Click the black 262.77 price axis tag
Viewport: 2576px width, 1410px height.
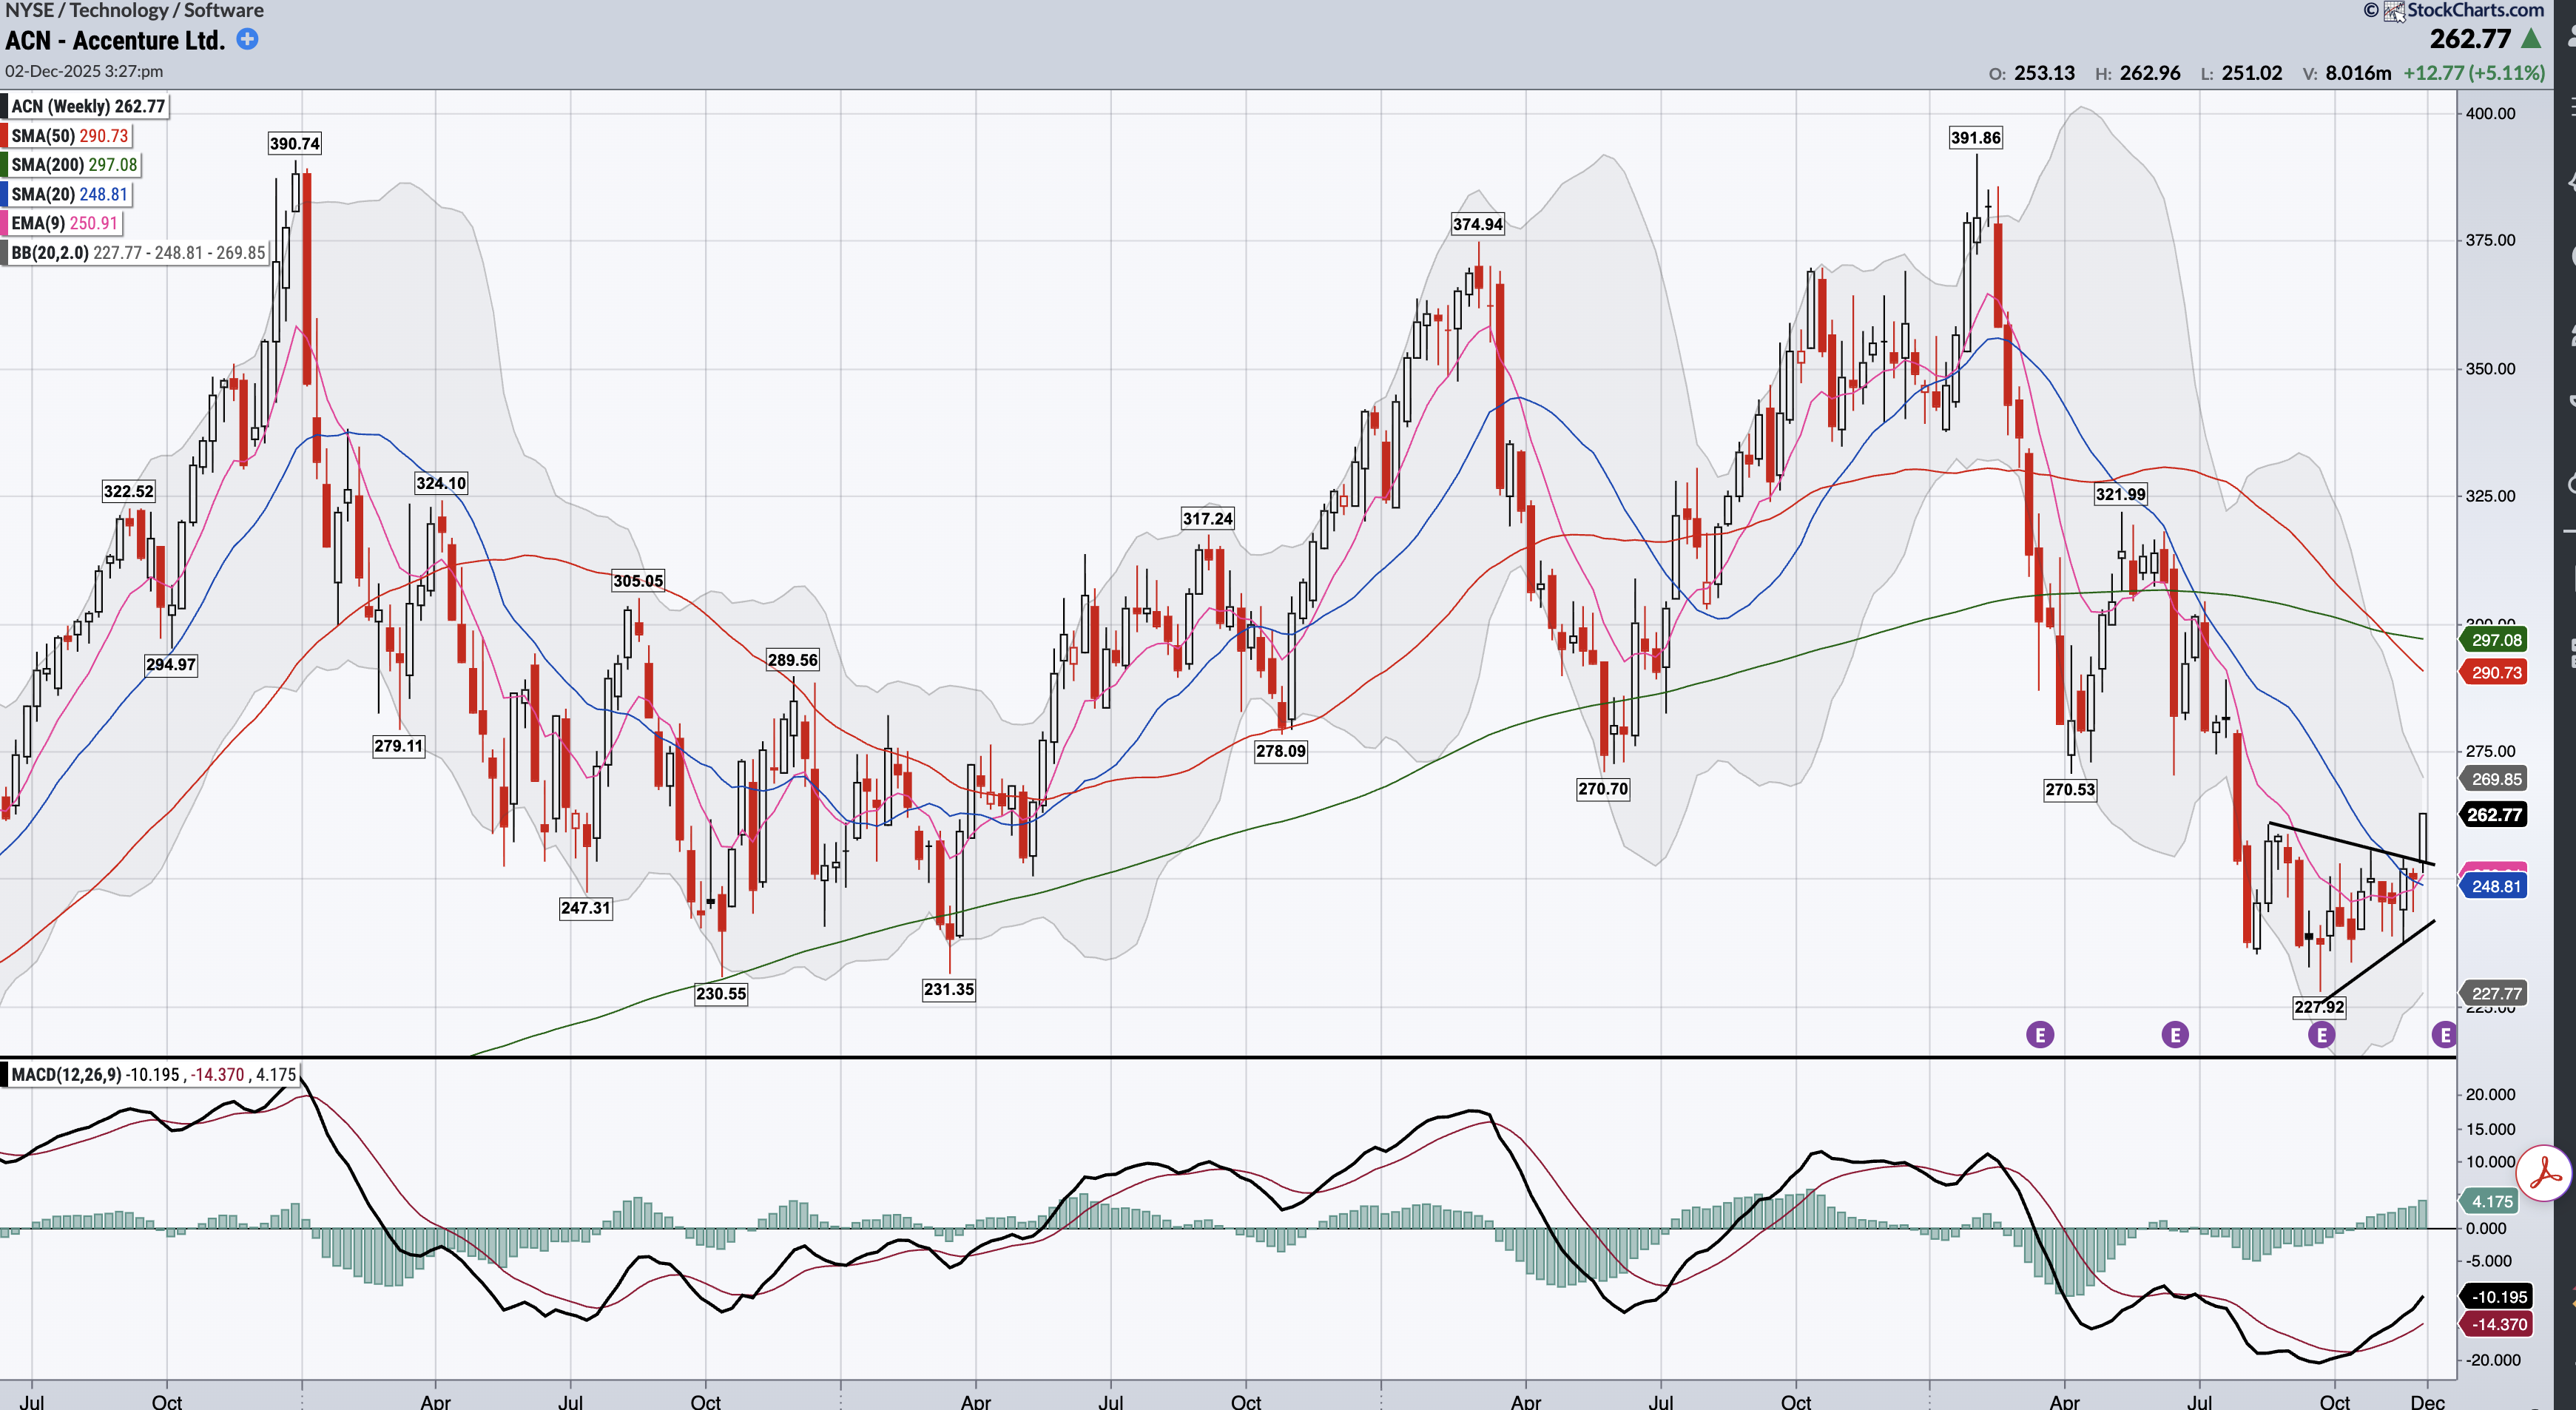pos(2494,815)
